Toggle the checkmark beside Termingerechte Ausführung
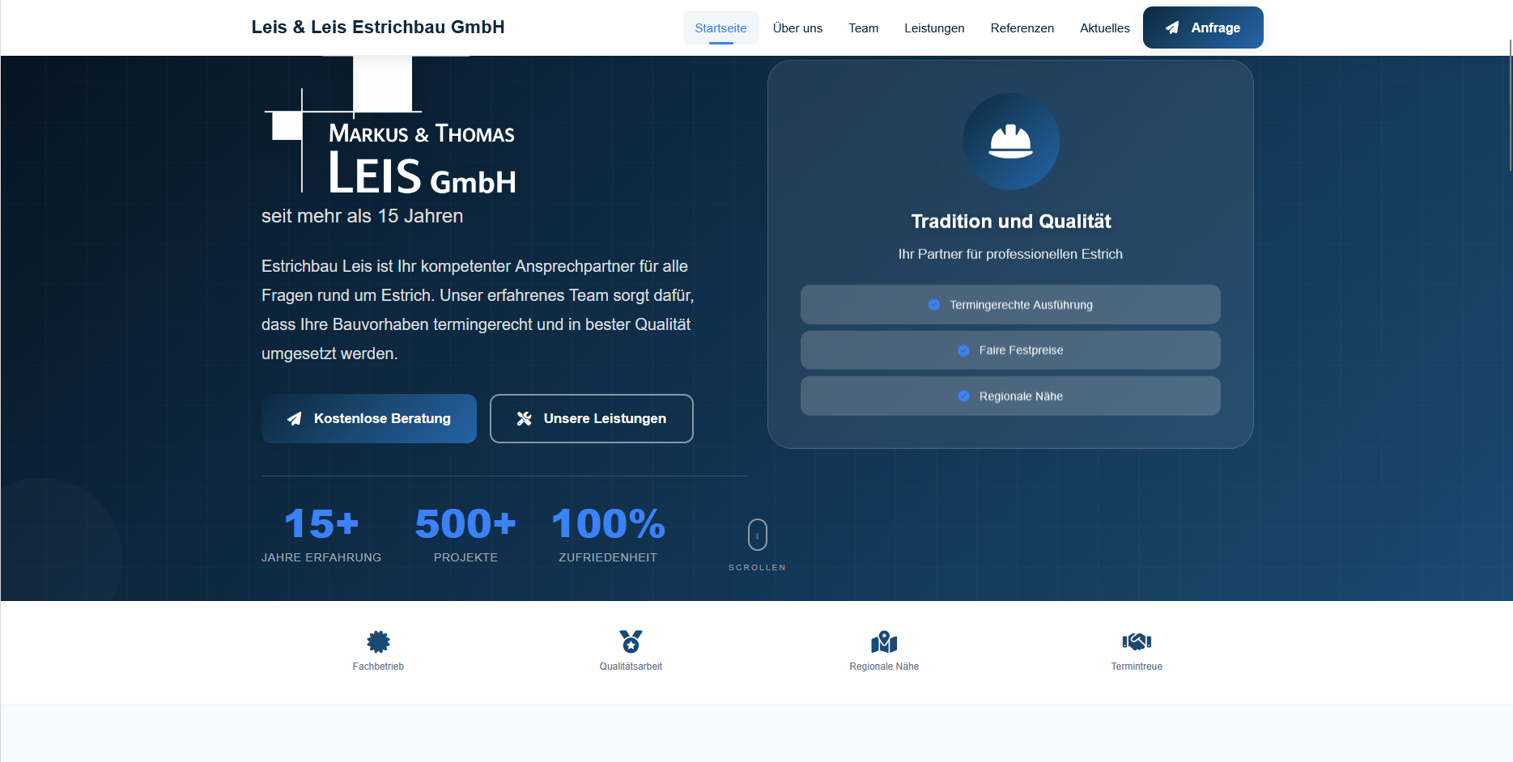 tap(933, 304)
